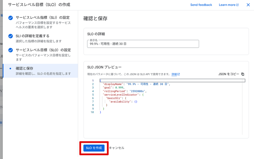Click the "rollingPeriod": "2592000s" line
The image size is (254, 159).
coord(124,91)
